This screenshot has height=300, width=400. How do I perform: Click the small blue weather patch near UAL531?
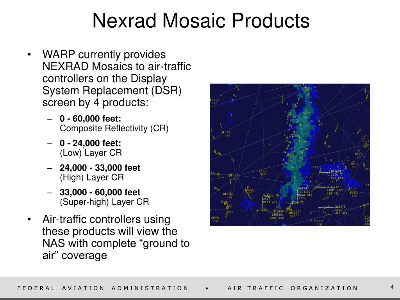pos(248,203)
